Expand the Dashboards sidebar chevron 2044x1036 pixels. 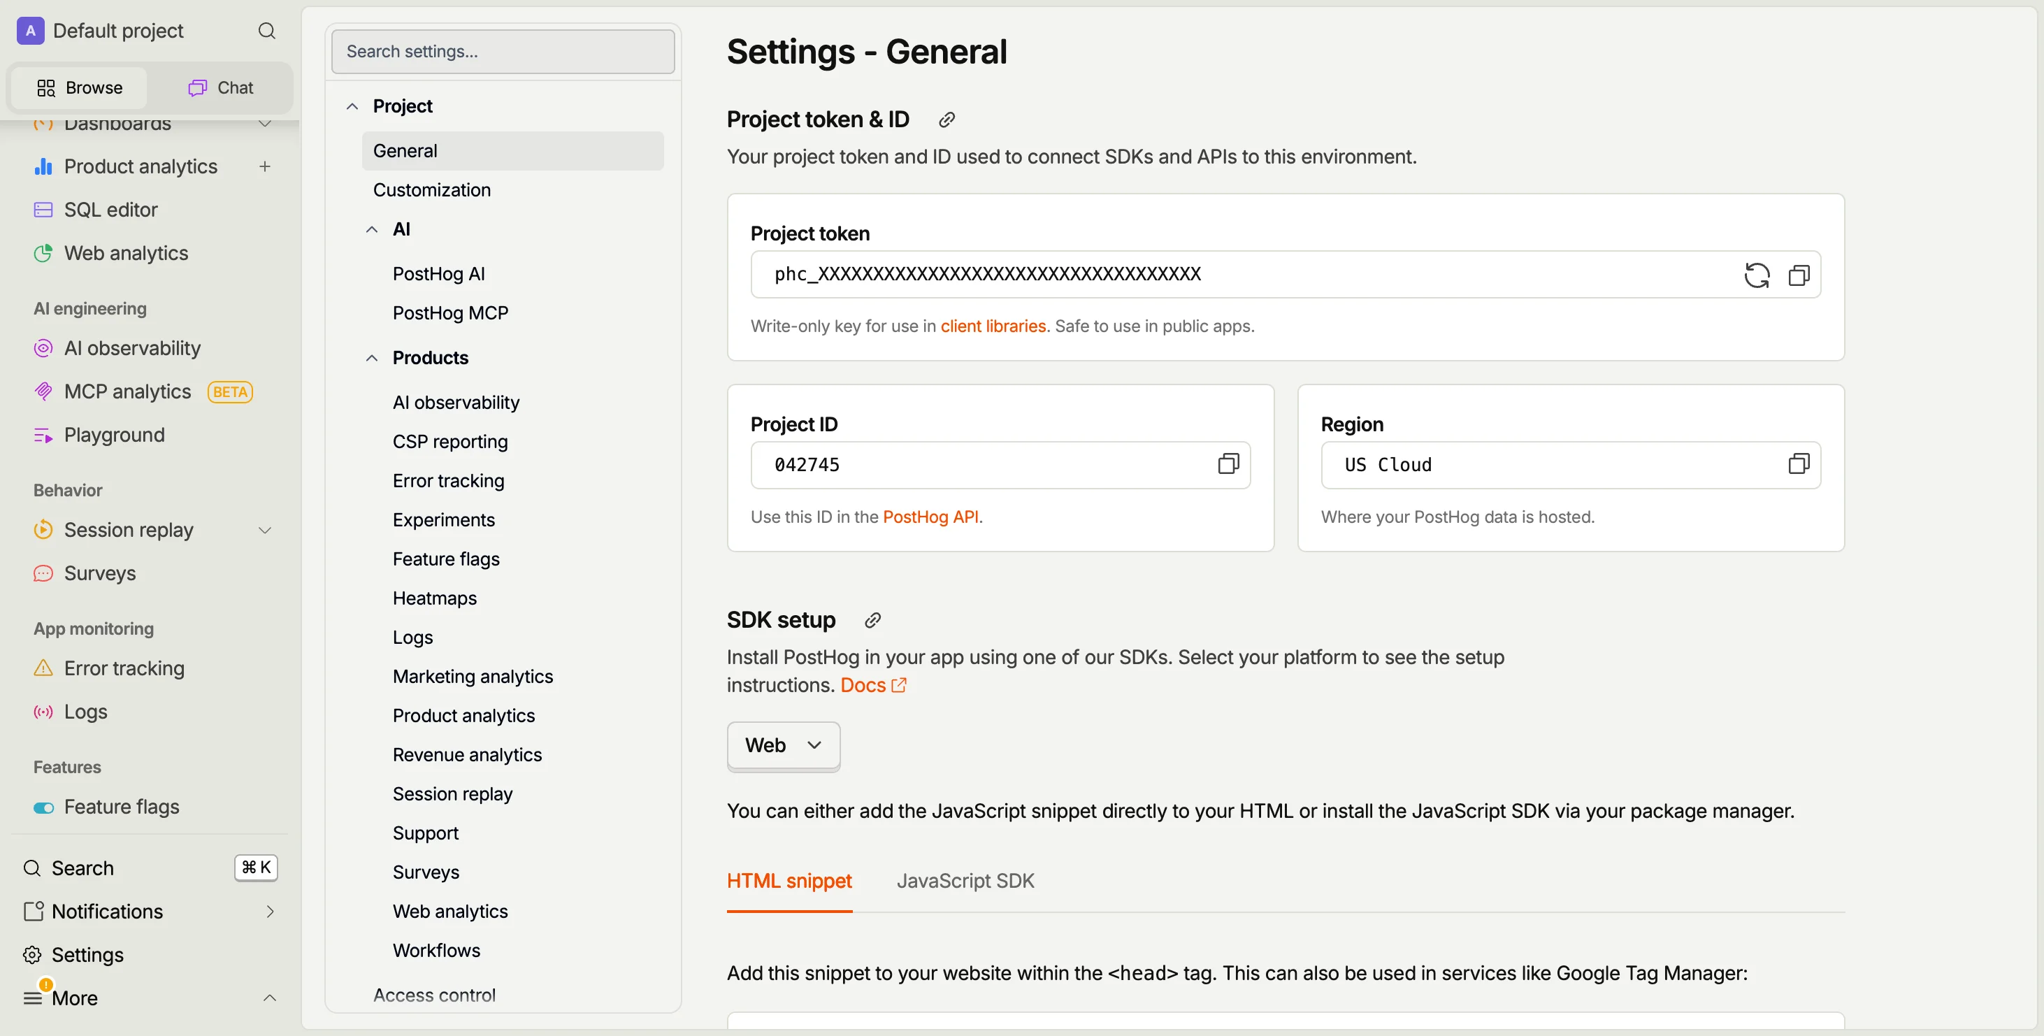(x=265, y=124)
